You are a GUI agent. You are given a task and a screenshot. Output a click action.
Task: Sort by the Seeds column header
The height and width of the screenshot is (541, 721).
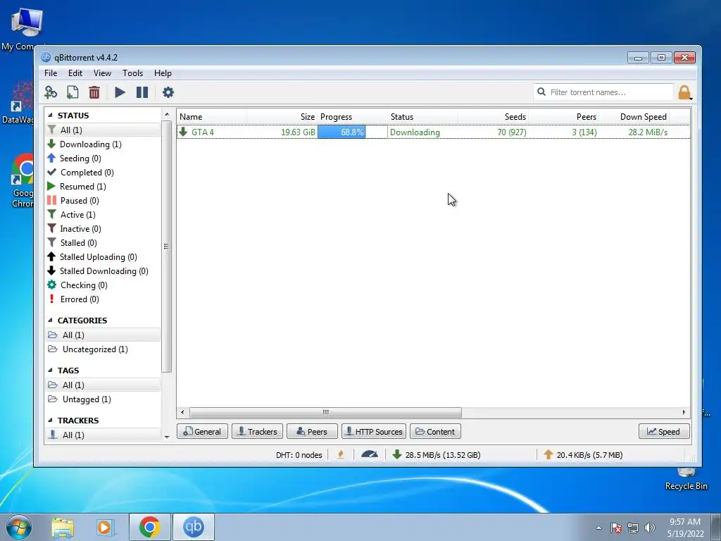coord(494,117)
